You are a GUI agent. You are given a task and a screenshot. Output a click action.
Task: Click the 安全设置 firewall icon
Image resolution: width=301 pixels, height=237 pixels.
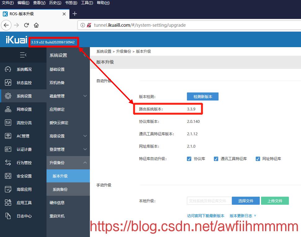click(x=8, y=176)
